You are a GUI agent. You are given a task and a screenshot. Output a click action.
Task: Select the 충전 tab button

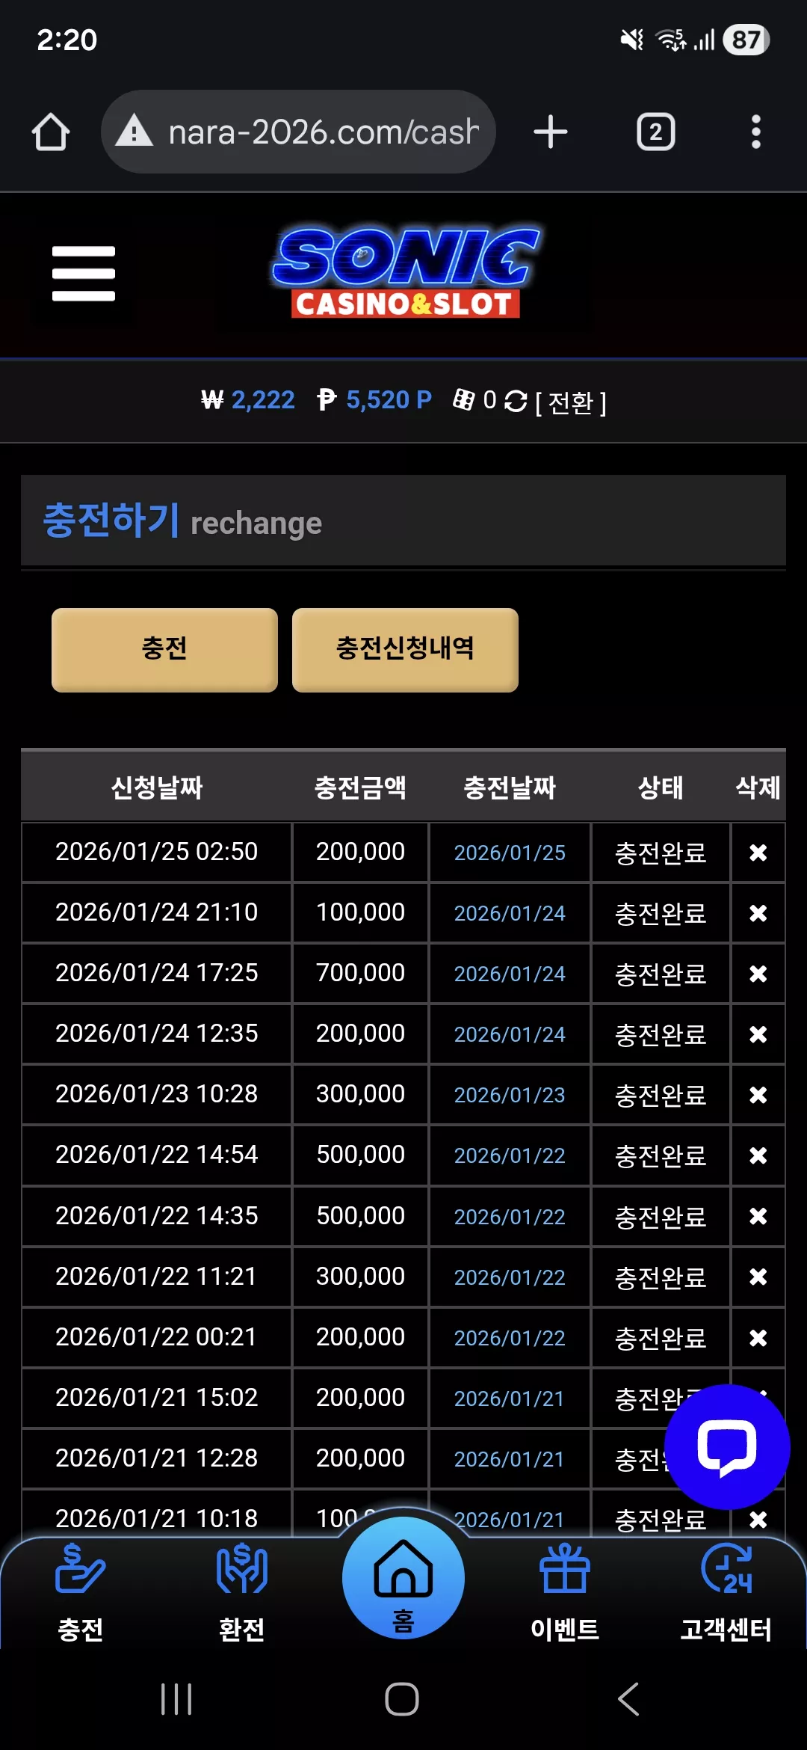click(164, 649)
